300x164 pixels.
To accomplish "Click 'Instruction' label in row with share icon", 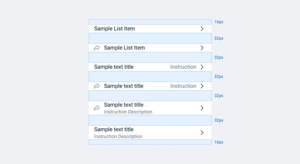I will coord(183,86).
